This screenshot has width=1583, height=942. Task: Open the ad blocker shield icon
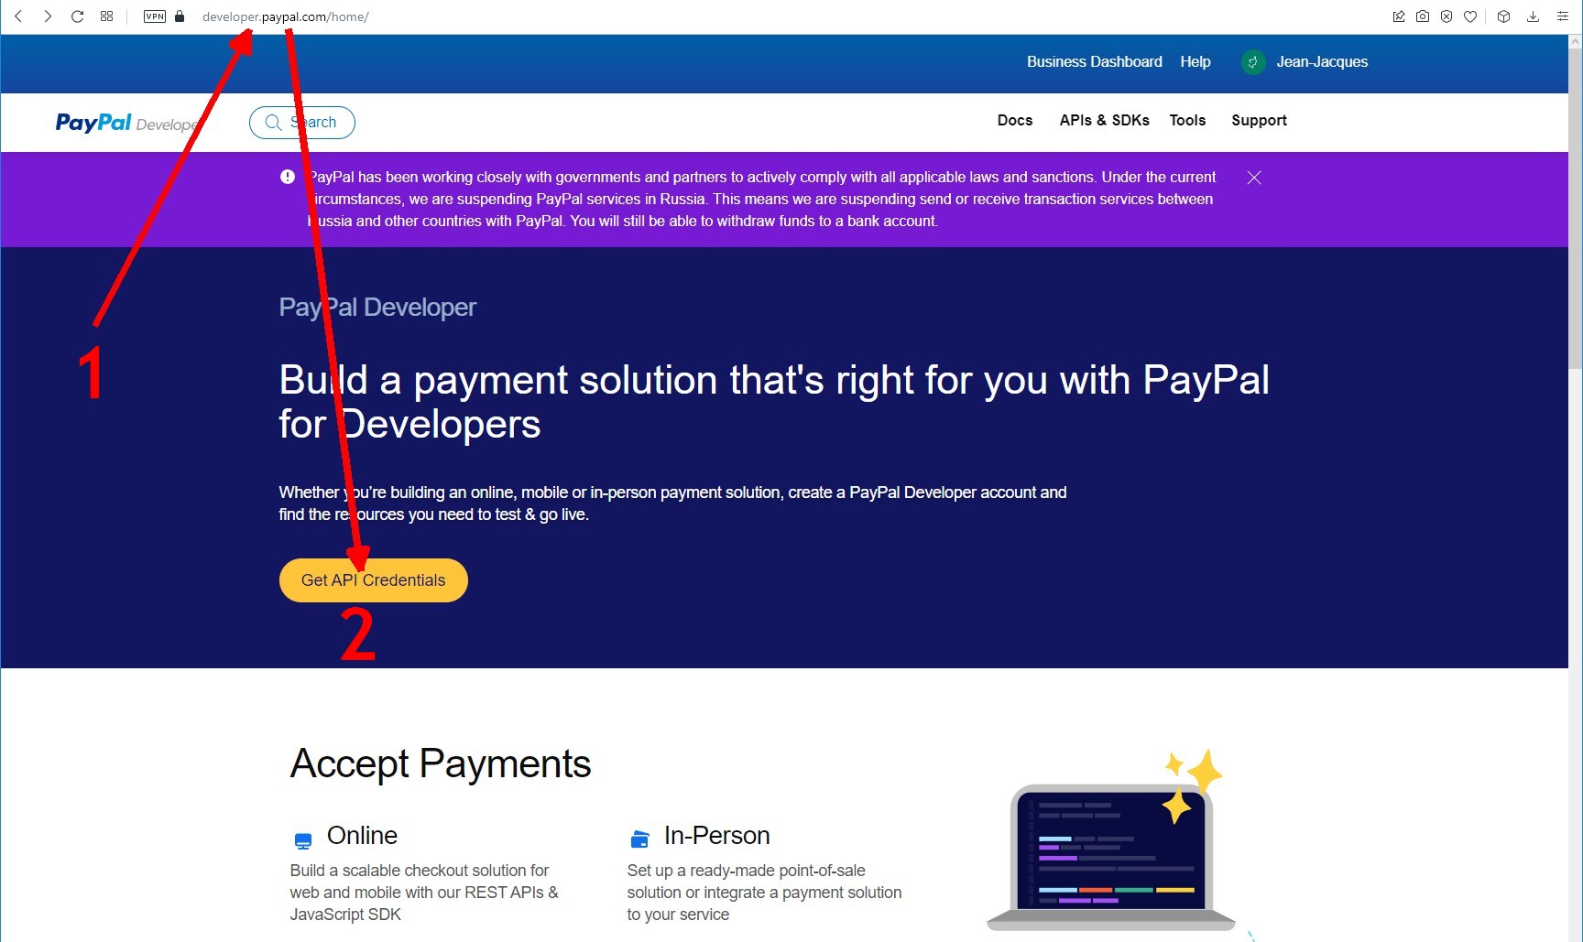1447,16
